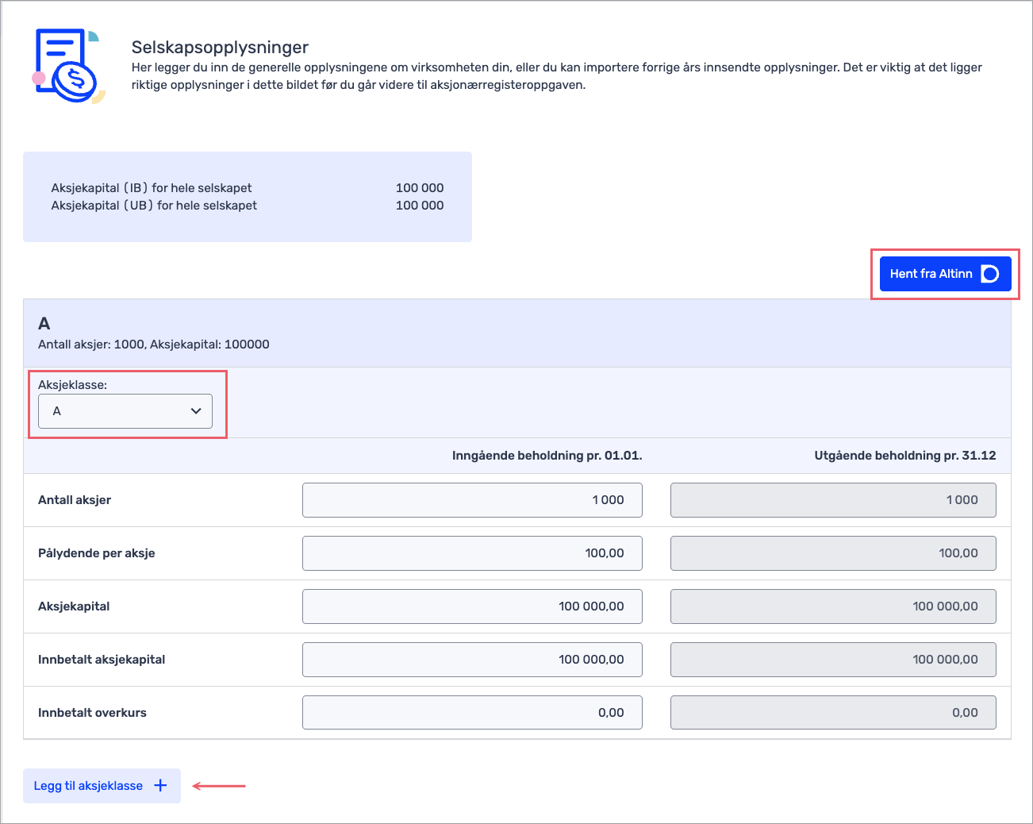The width and height of the screenshot is (1033, 824).
Task: Click the document with dollar coin illustration
Action: point(68,67)
